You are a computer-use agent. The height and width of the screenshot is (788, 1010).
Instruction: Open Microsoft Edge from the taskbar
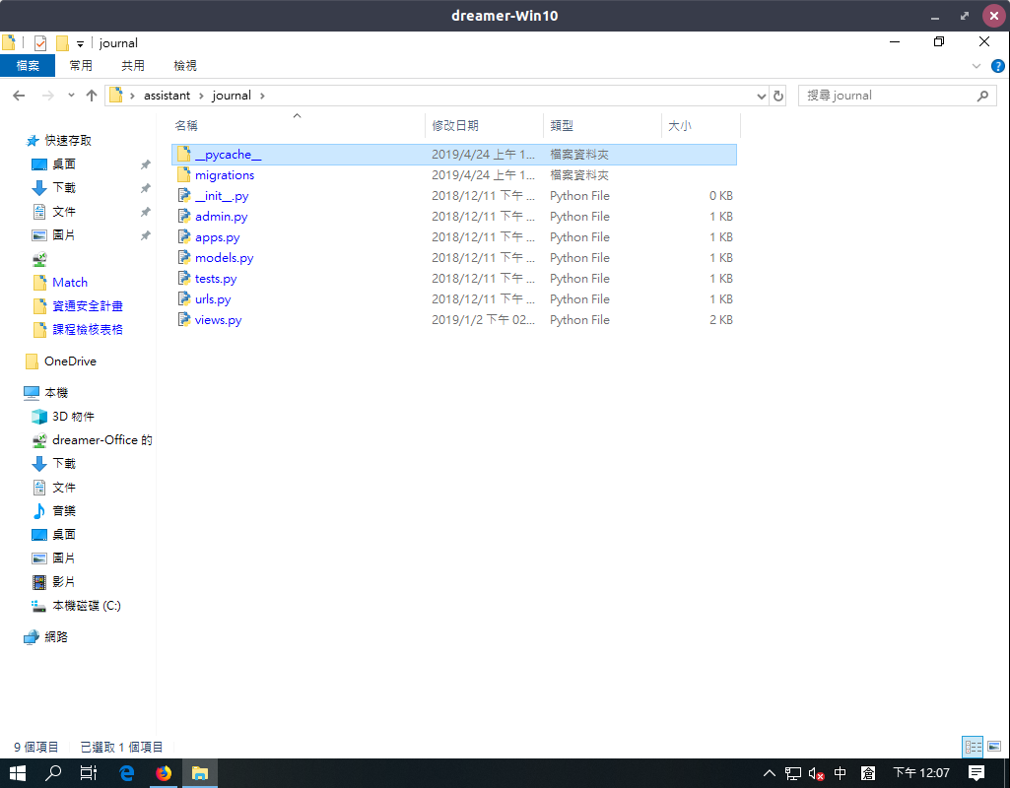[127, 773]
